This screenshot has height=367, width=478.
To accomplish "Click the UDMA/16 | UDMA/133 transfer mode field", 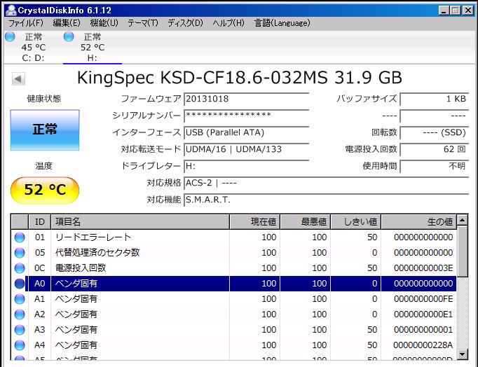I will [246, 149].
